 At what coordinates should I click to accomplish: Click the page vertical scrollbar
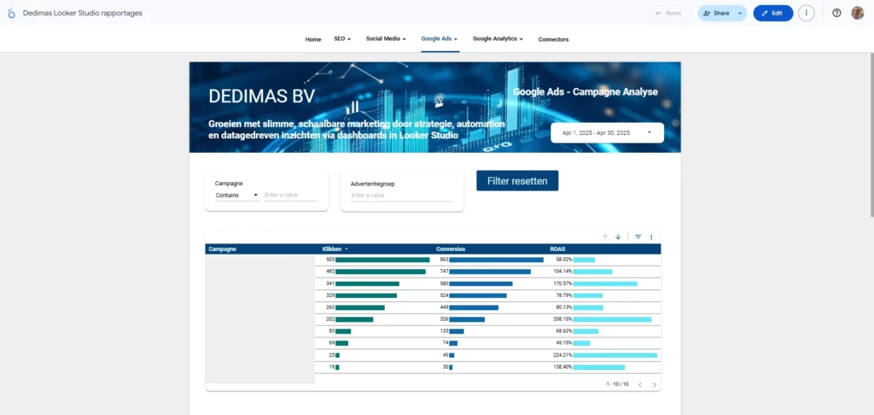click(871, 134)
